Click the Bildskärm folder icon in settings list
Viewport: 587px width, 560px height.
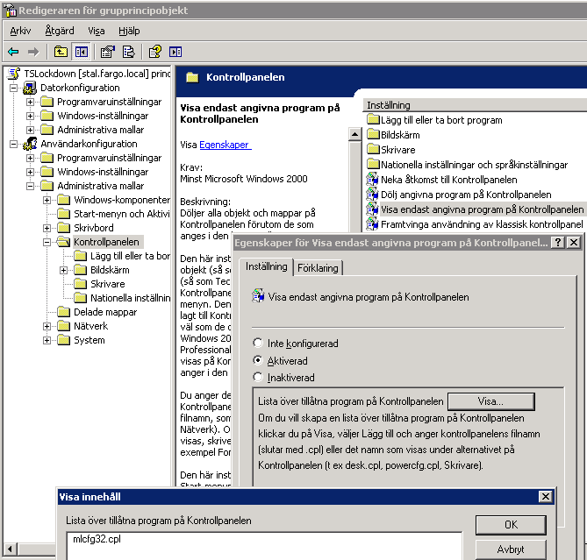373,135
